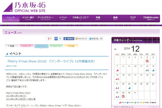This screenshot has width=162, height=108.
Task: Click the blue event marker on December 23
Action: [129, 88]
